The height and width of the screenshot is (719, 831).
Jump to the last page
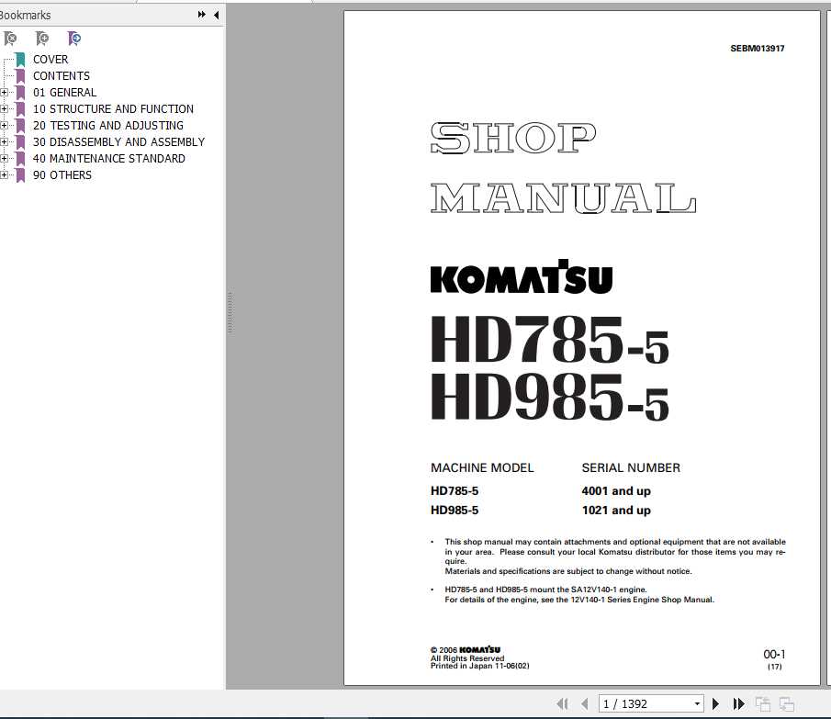pos(738,703)
